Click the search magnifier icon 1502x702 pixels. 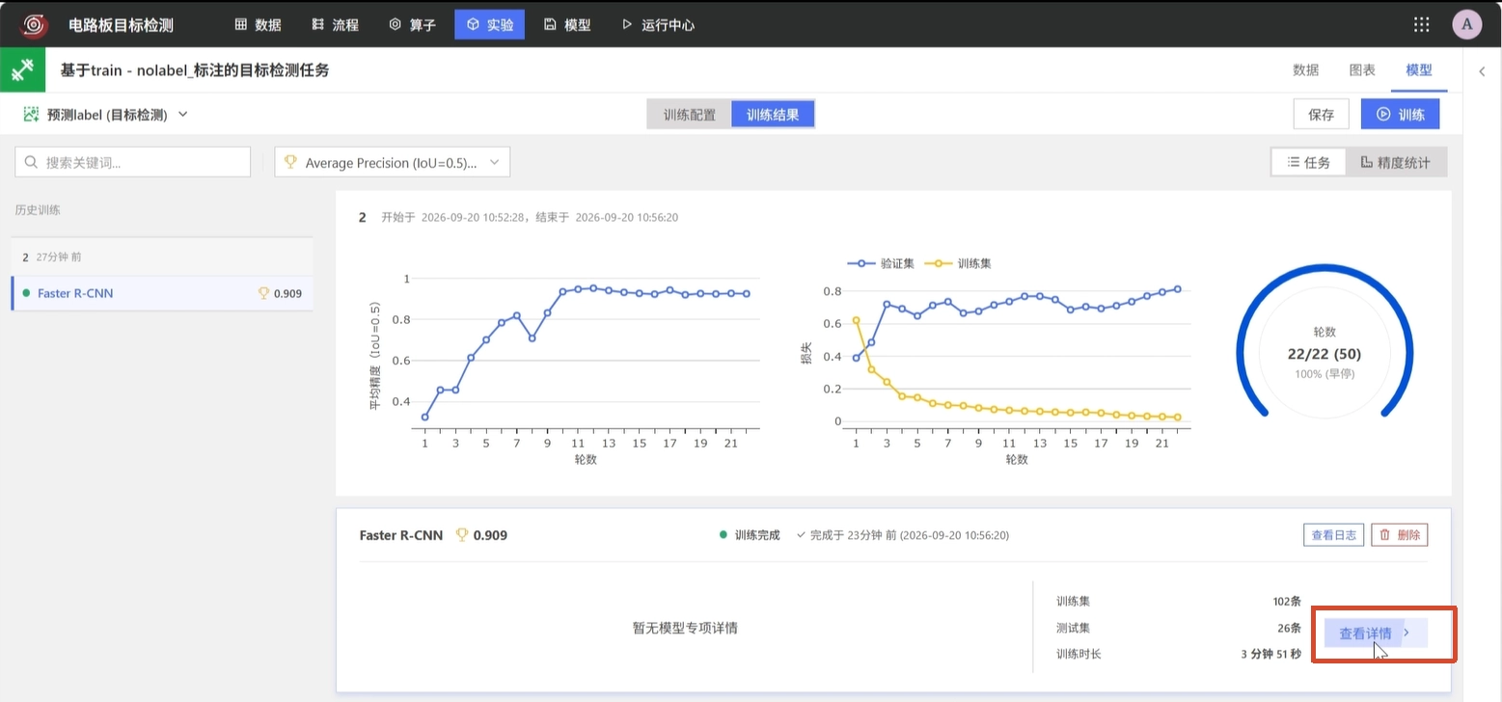(x=32, y=163)
